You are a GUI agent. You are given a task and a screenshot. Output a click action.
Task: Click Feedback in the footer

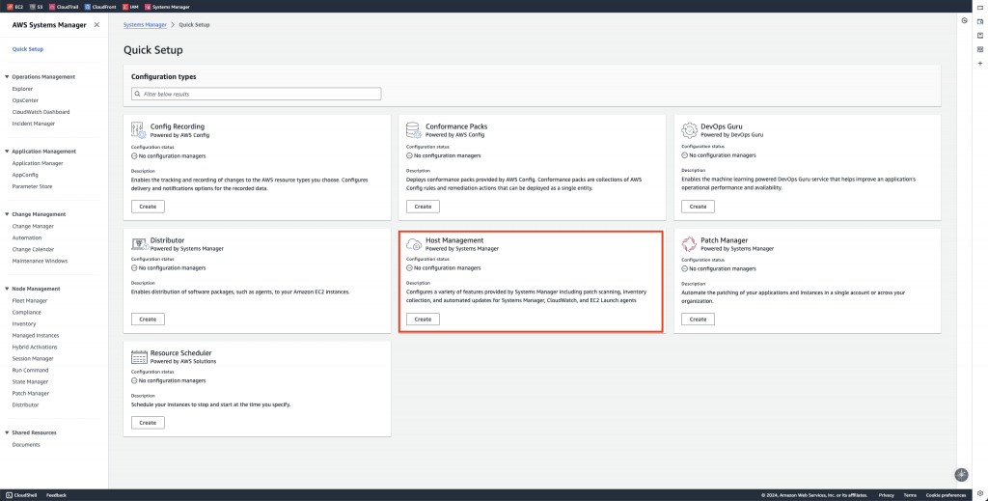tap(56, 495)
